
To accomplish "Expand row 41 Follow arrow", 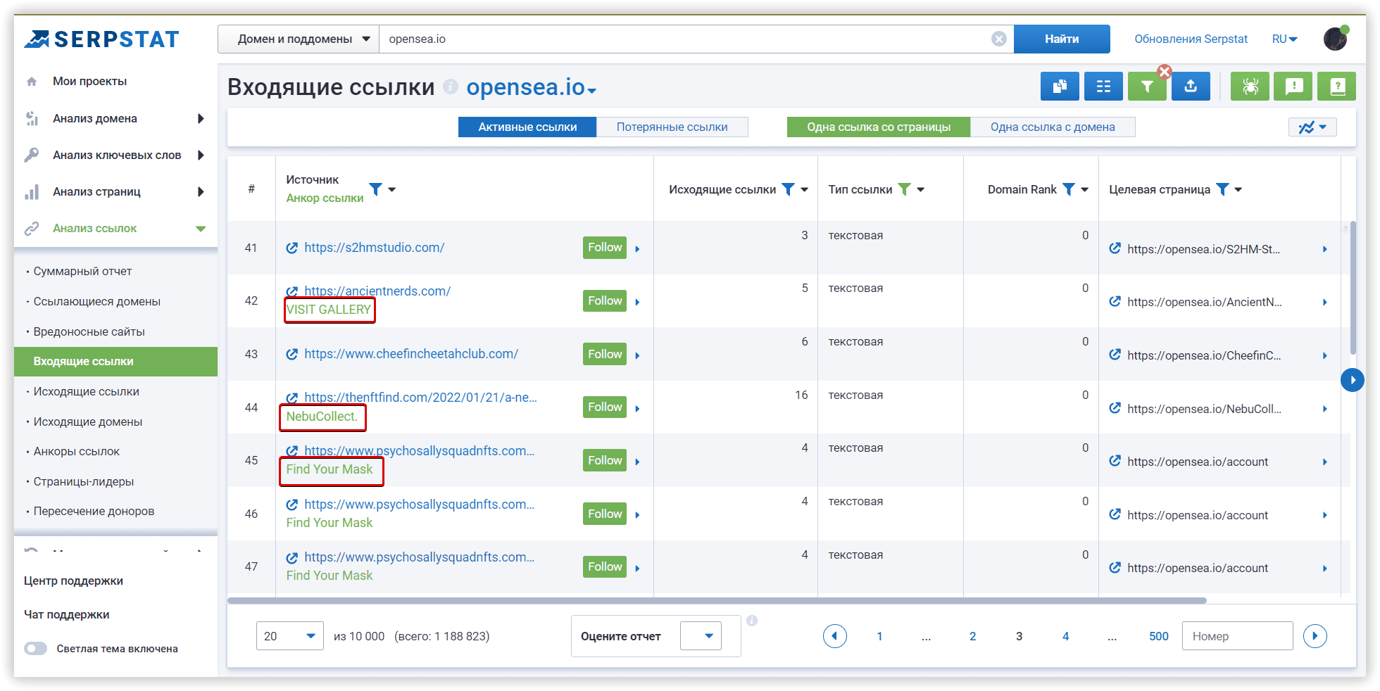I will [x=637, y=248].
